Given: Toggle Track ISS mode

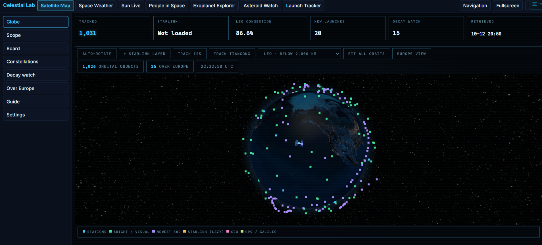Looking at the screenshot, I should [189, 54].
